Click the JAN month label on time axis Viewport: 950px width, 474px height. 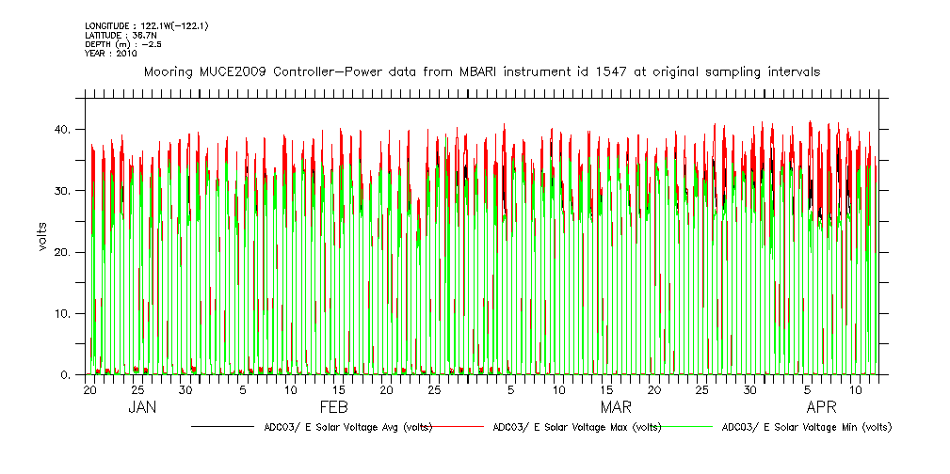pos(141,407)
